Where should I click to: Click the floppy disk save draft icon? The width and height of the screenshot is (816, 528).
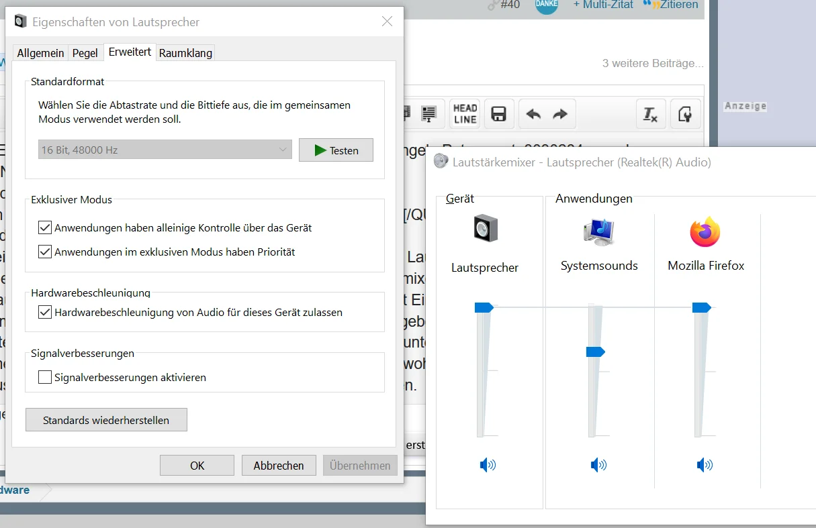tap(498, 113)
